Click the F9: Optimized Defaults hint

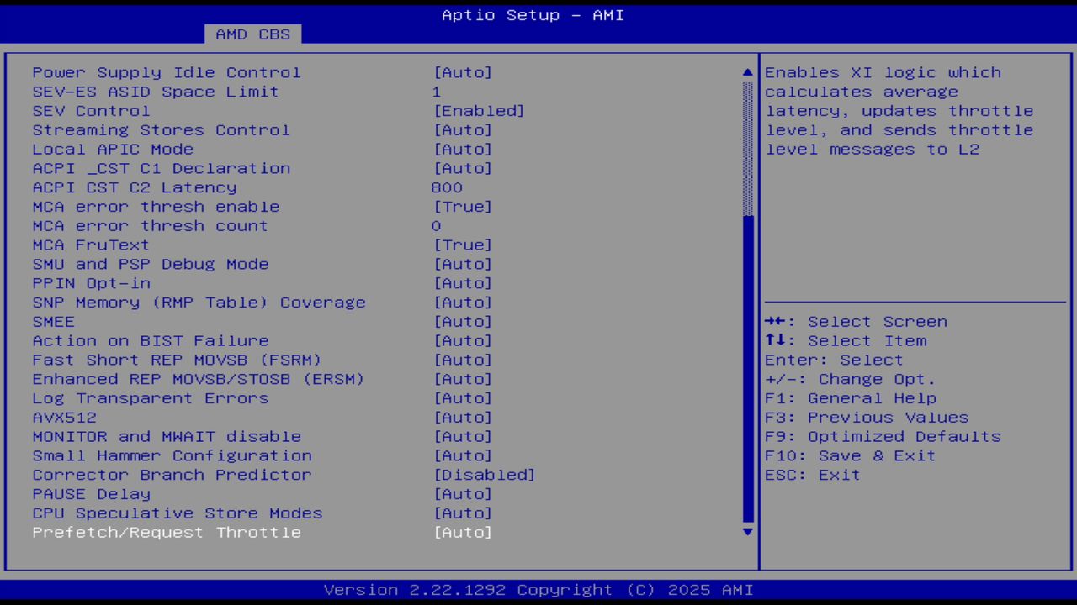[x=883, y=437]
